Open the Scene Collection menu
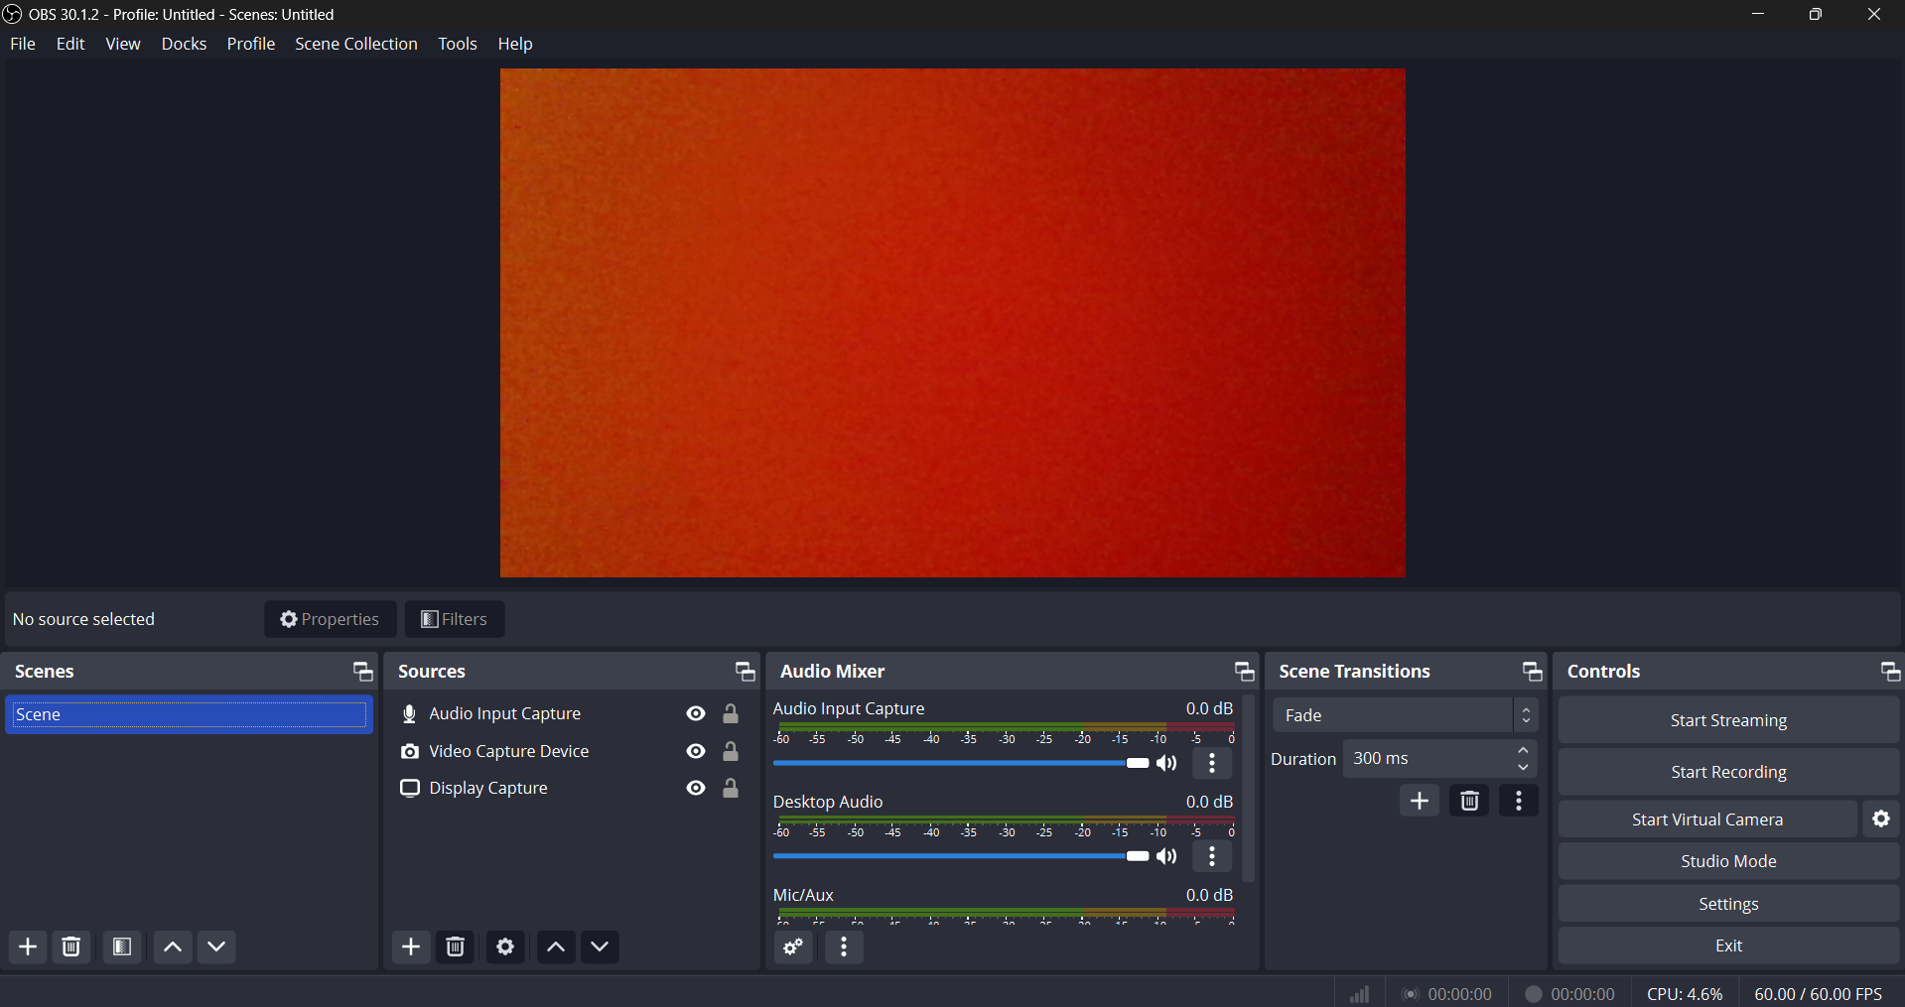The image size is (1905, 1007). 355,44
